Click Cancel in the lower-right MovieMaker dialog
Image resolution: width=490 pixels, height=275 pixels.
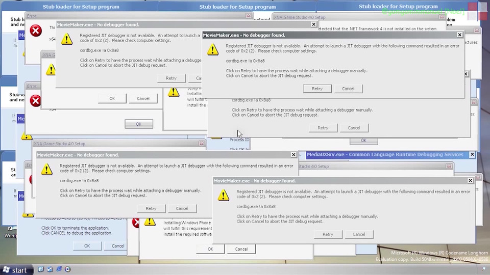click(x=359, y=234)
